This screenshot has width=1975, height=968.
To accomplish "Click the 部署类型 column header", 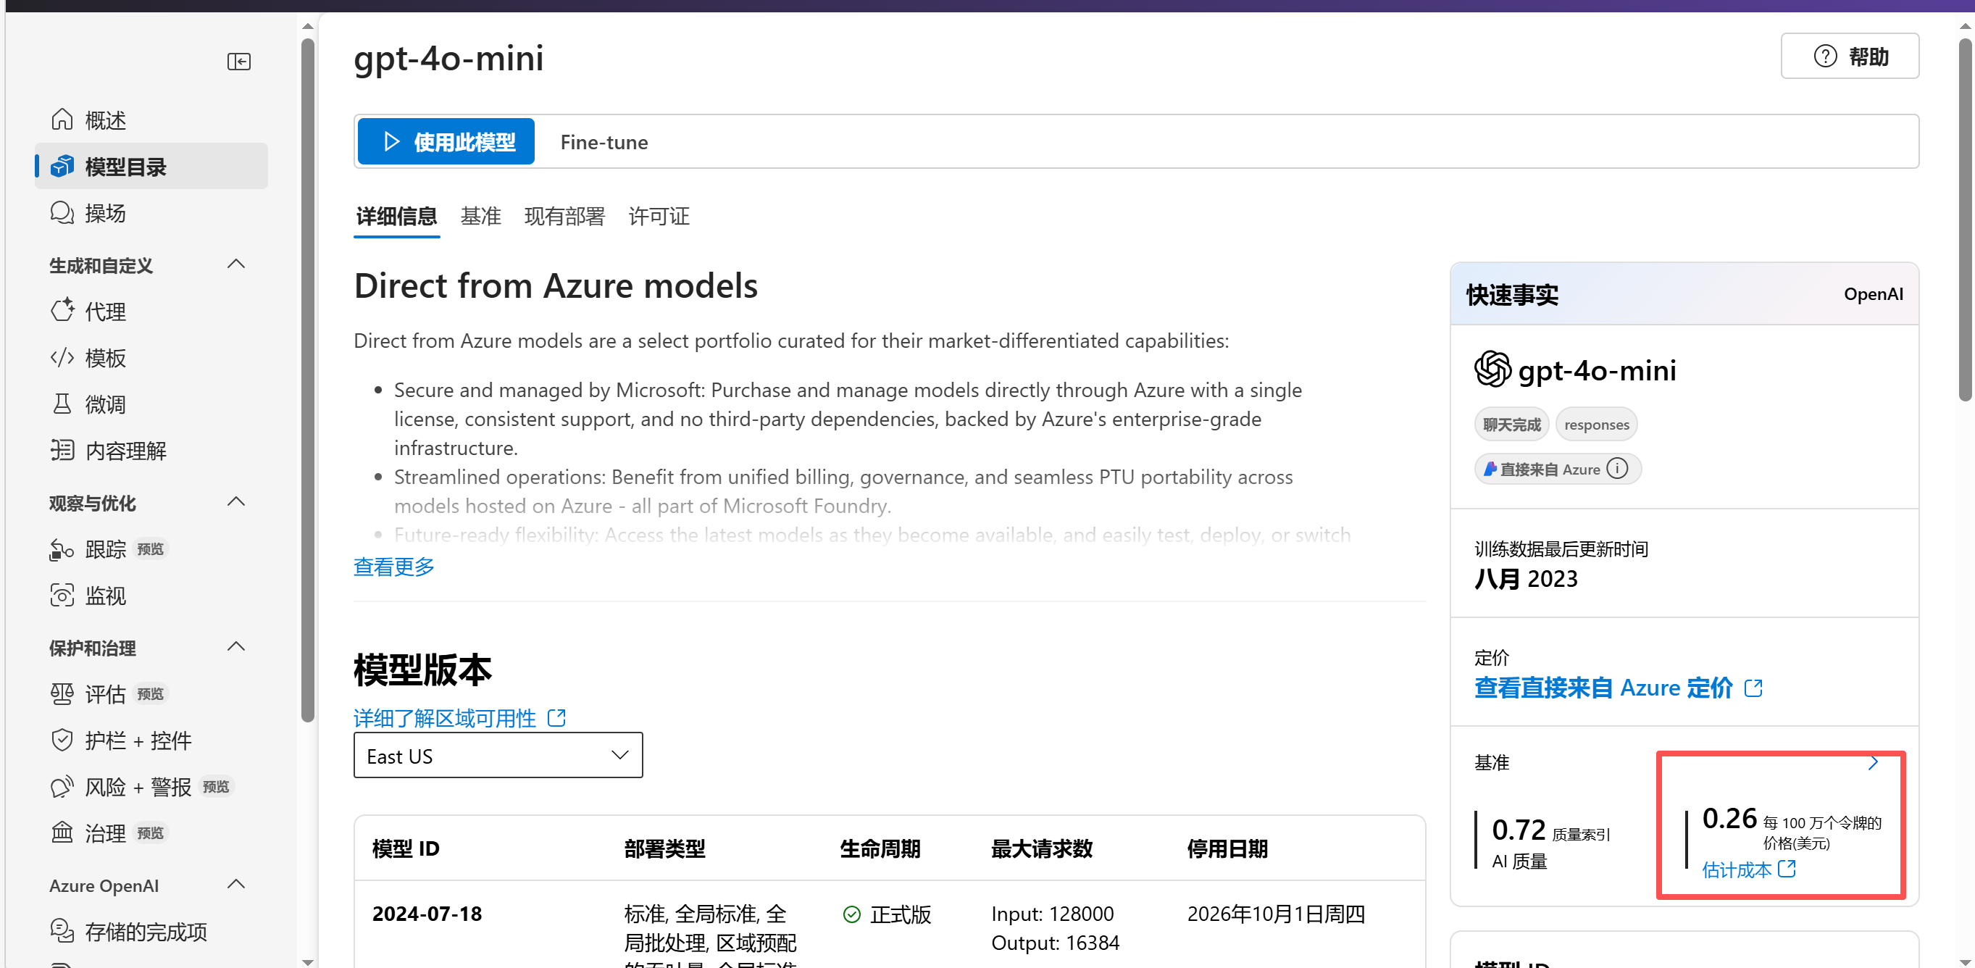I will 664,848.
